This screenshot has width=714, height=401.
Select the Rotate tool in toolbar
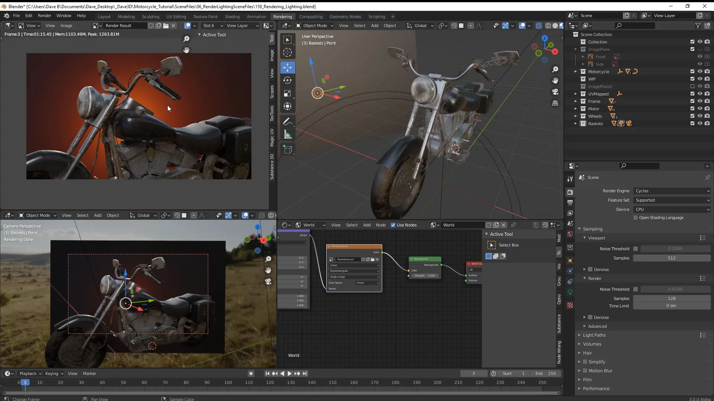click(288, 80)
